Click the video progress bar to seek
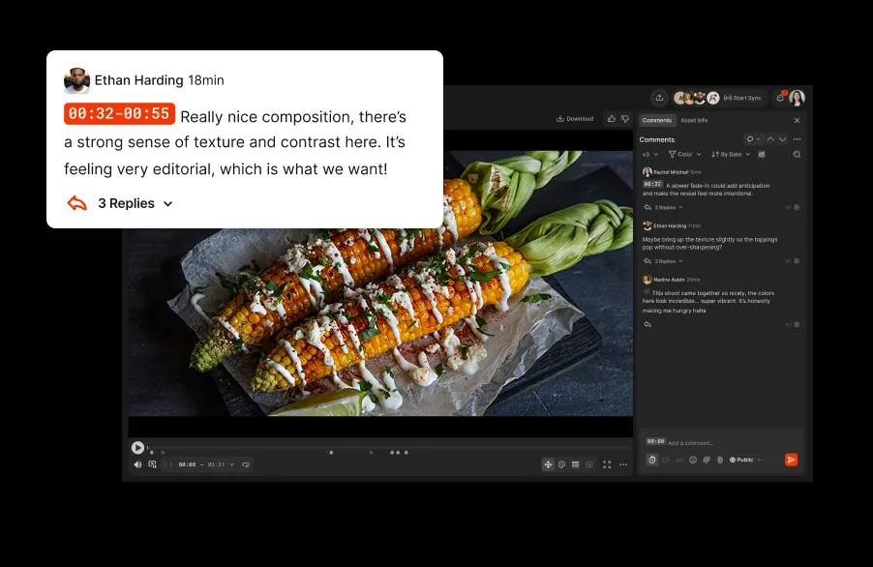The height and width of the screenshot is (567, 873). coord(387,448)
